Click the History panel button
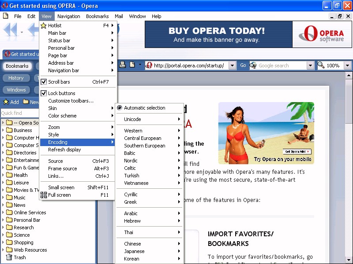This screenshot has width=353, height=264. pos(16,78)
